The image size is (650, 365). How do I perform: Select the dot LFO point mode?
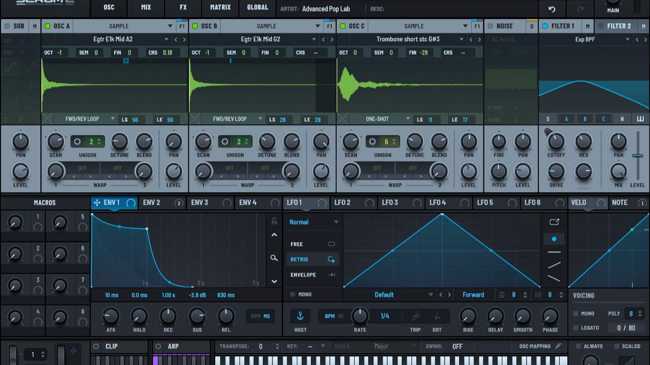point(554,239)
